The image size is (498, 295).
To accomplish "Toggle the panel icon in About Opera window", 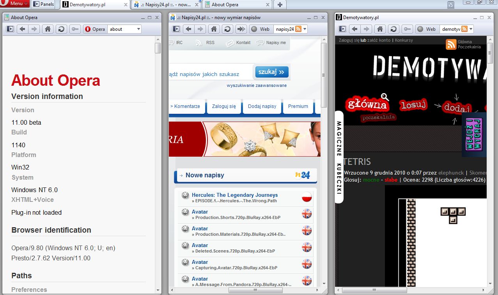I will (10, 29).
